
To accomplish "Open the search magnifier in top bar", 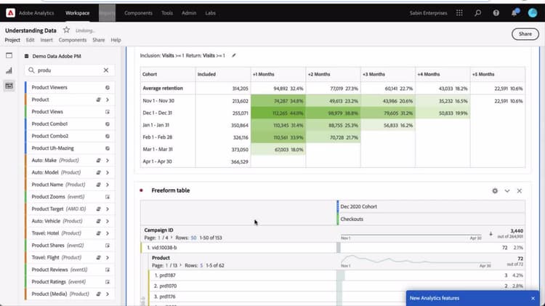I will pos(478,13).
